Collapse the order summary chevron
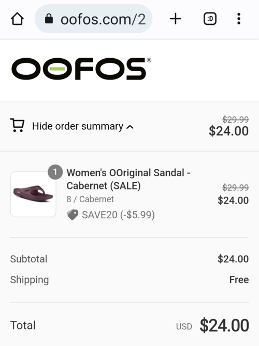Viewport: 259px width, 346px height. point(130,127)
